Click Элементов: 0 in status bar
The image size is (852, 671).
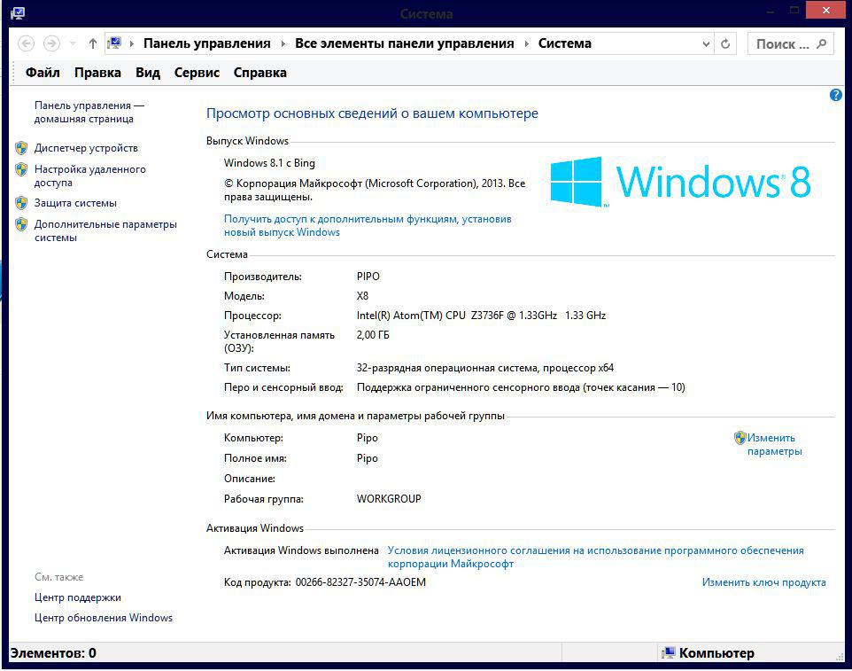tap(53, 653)
